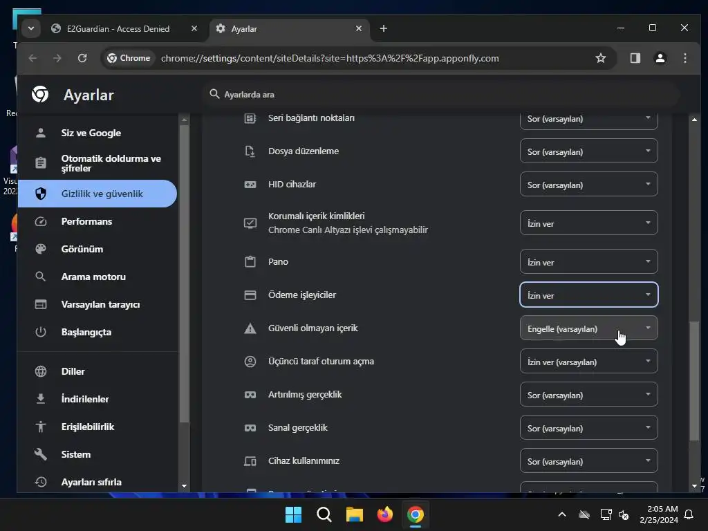The image size is (708, 531).
Task: Click the settings content scrollbar thumb
Action: click(694, 381)
